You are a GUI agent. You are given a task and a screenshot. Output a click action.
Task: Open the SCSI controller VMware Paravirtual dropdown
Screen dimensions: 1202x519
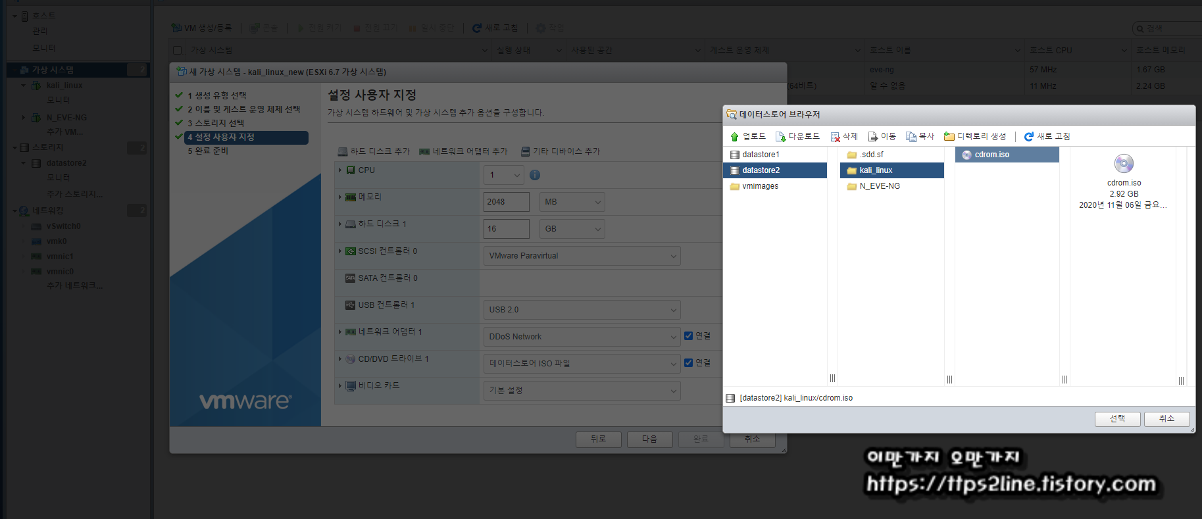(582, 256)
